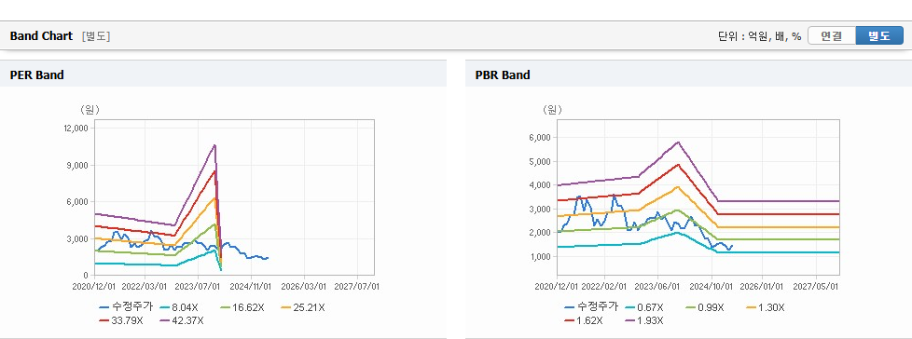Click the (원) unit label above PER chart
The image size is (912, 339).
pyautogui.click(x=90, y=109)
